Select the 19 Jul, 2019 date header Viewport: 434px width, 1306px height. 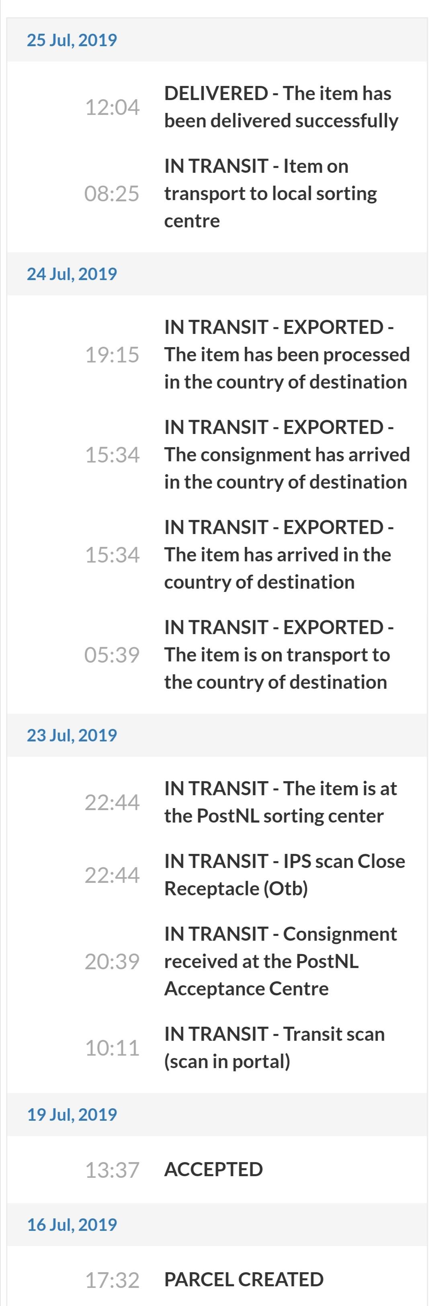click(x=217, y=1114)
